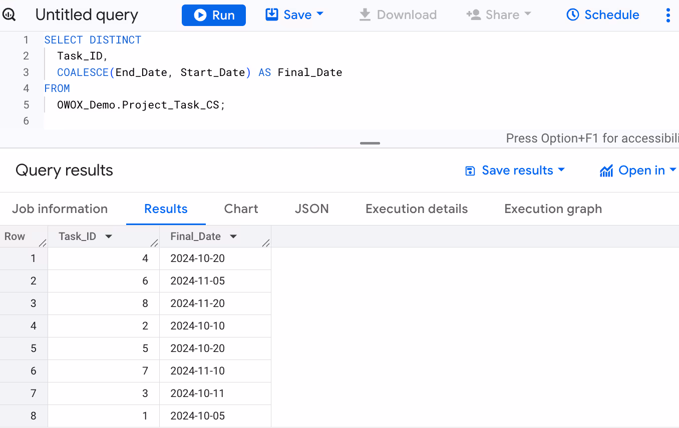Viewport: 679px width, 428px height.
Task: Click the Final_Date cell in row 1
Action: point(215,258)
